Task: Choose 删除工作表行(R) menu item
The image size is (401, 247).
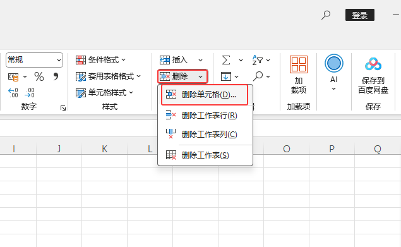Action: pyautogui.click(x=205, y=116)
